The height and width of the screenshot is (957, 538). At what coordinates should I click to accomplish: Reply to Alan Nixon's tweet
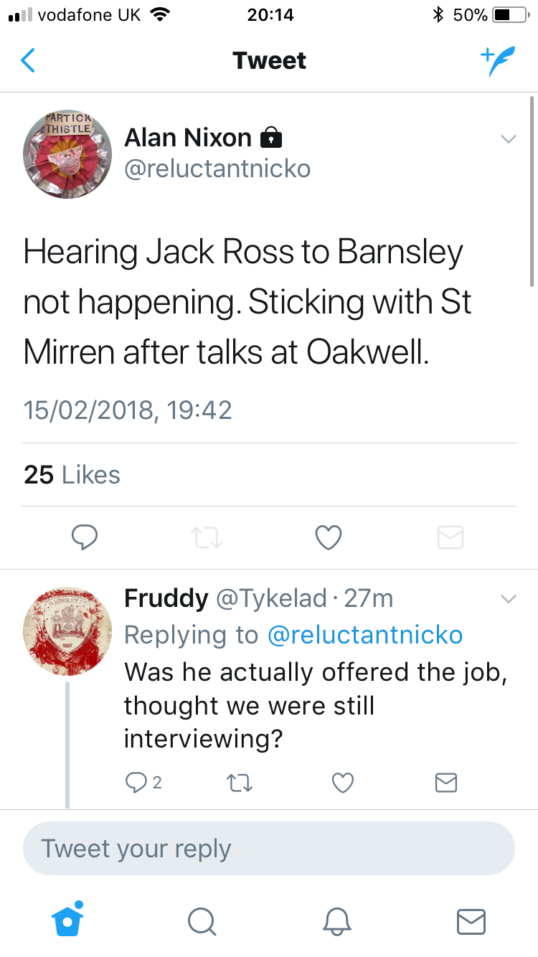tap(85, 537)
